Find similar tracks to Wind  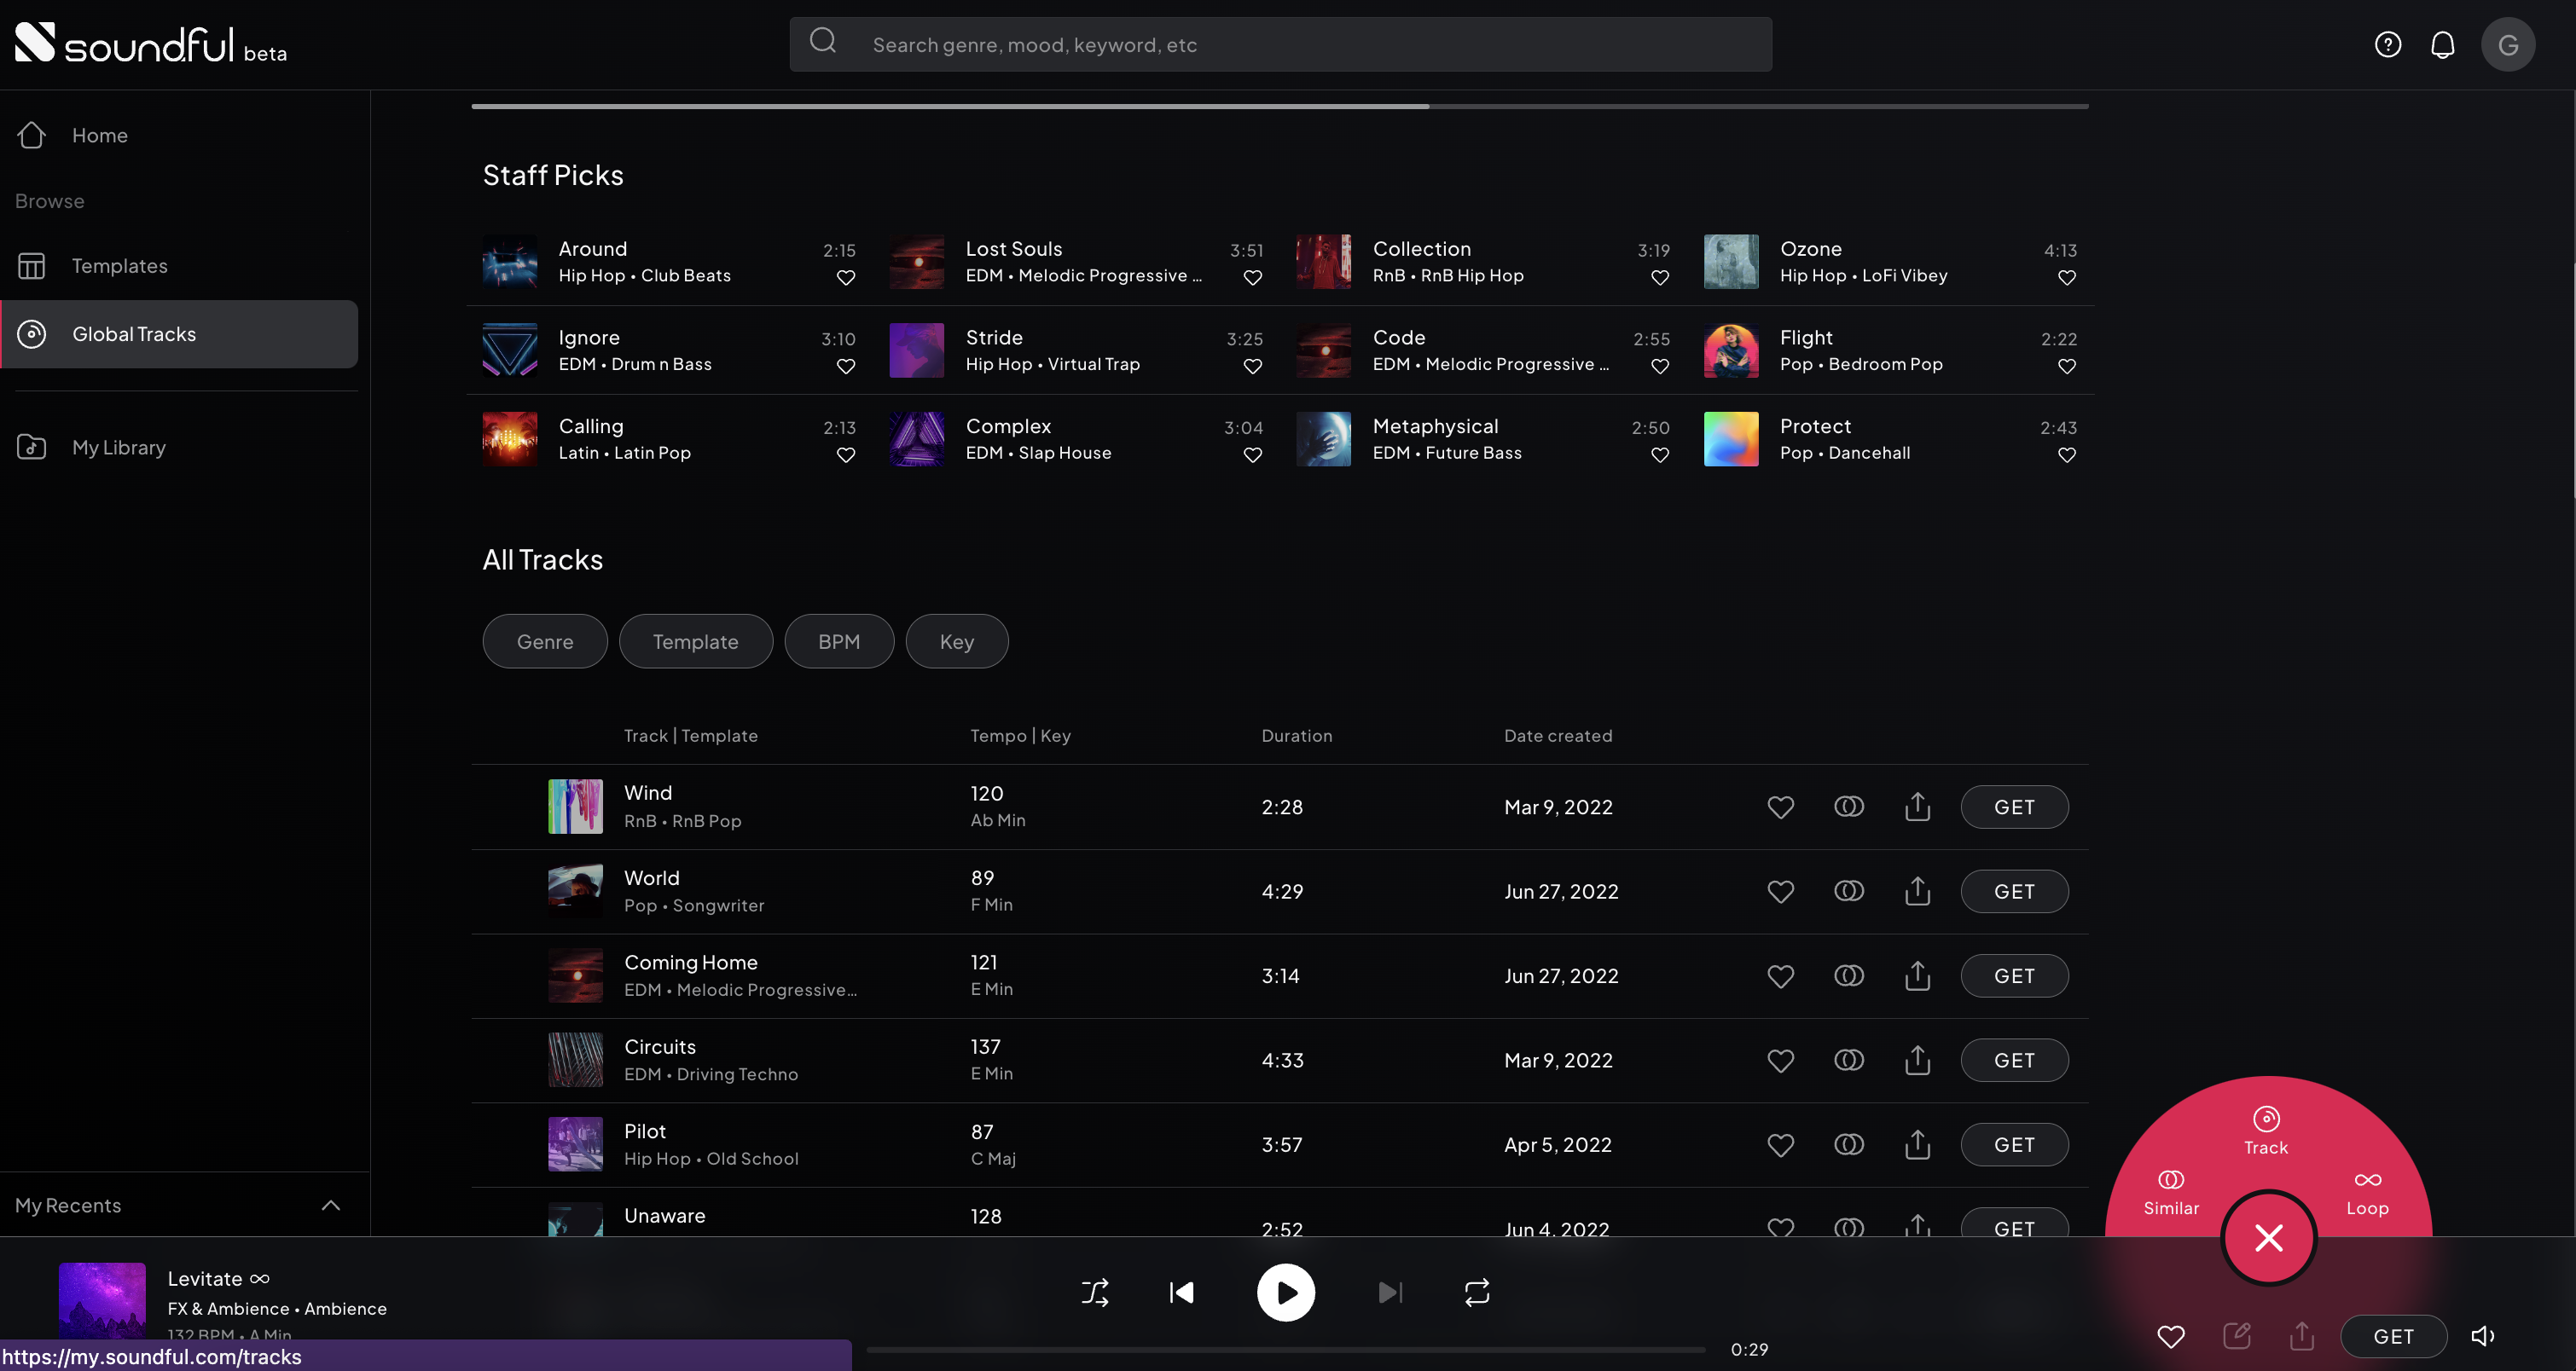coord(1849,807)
